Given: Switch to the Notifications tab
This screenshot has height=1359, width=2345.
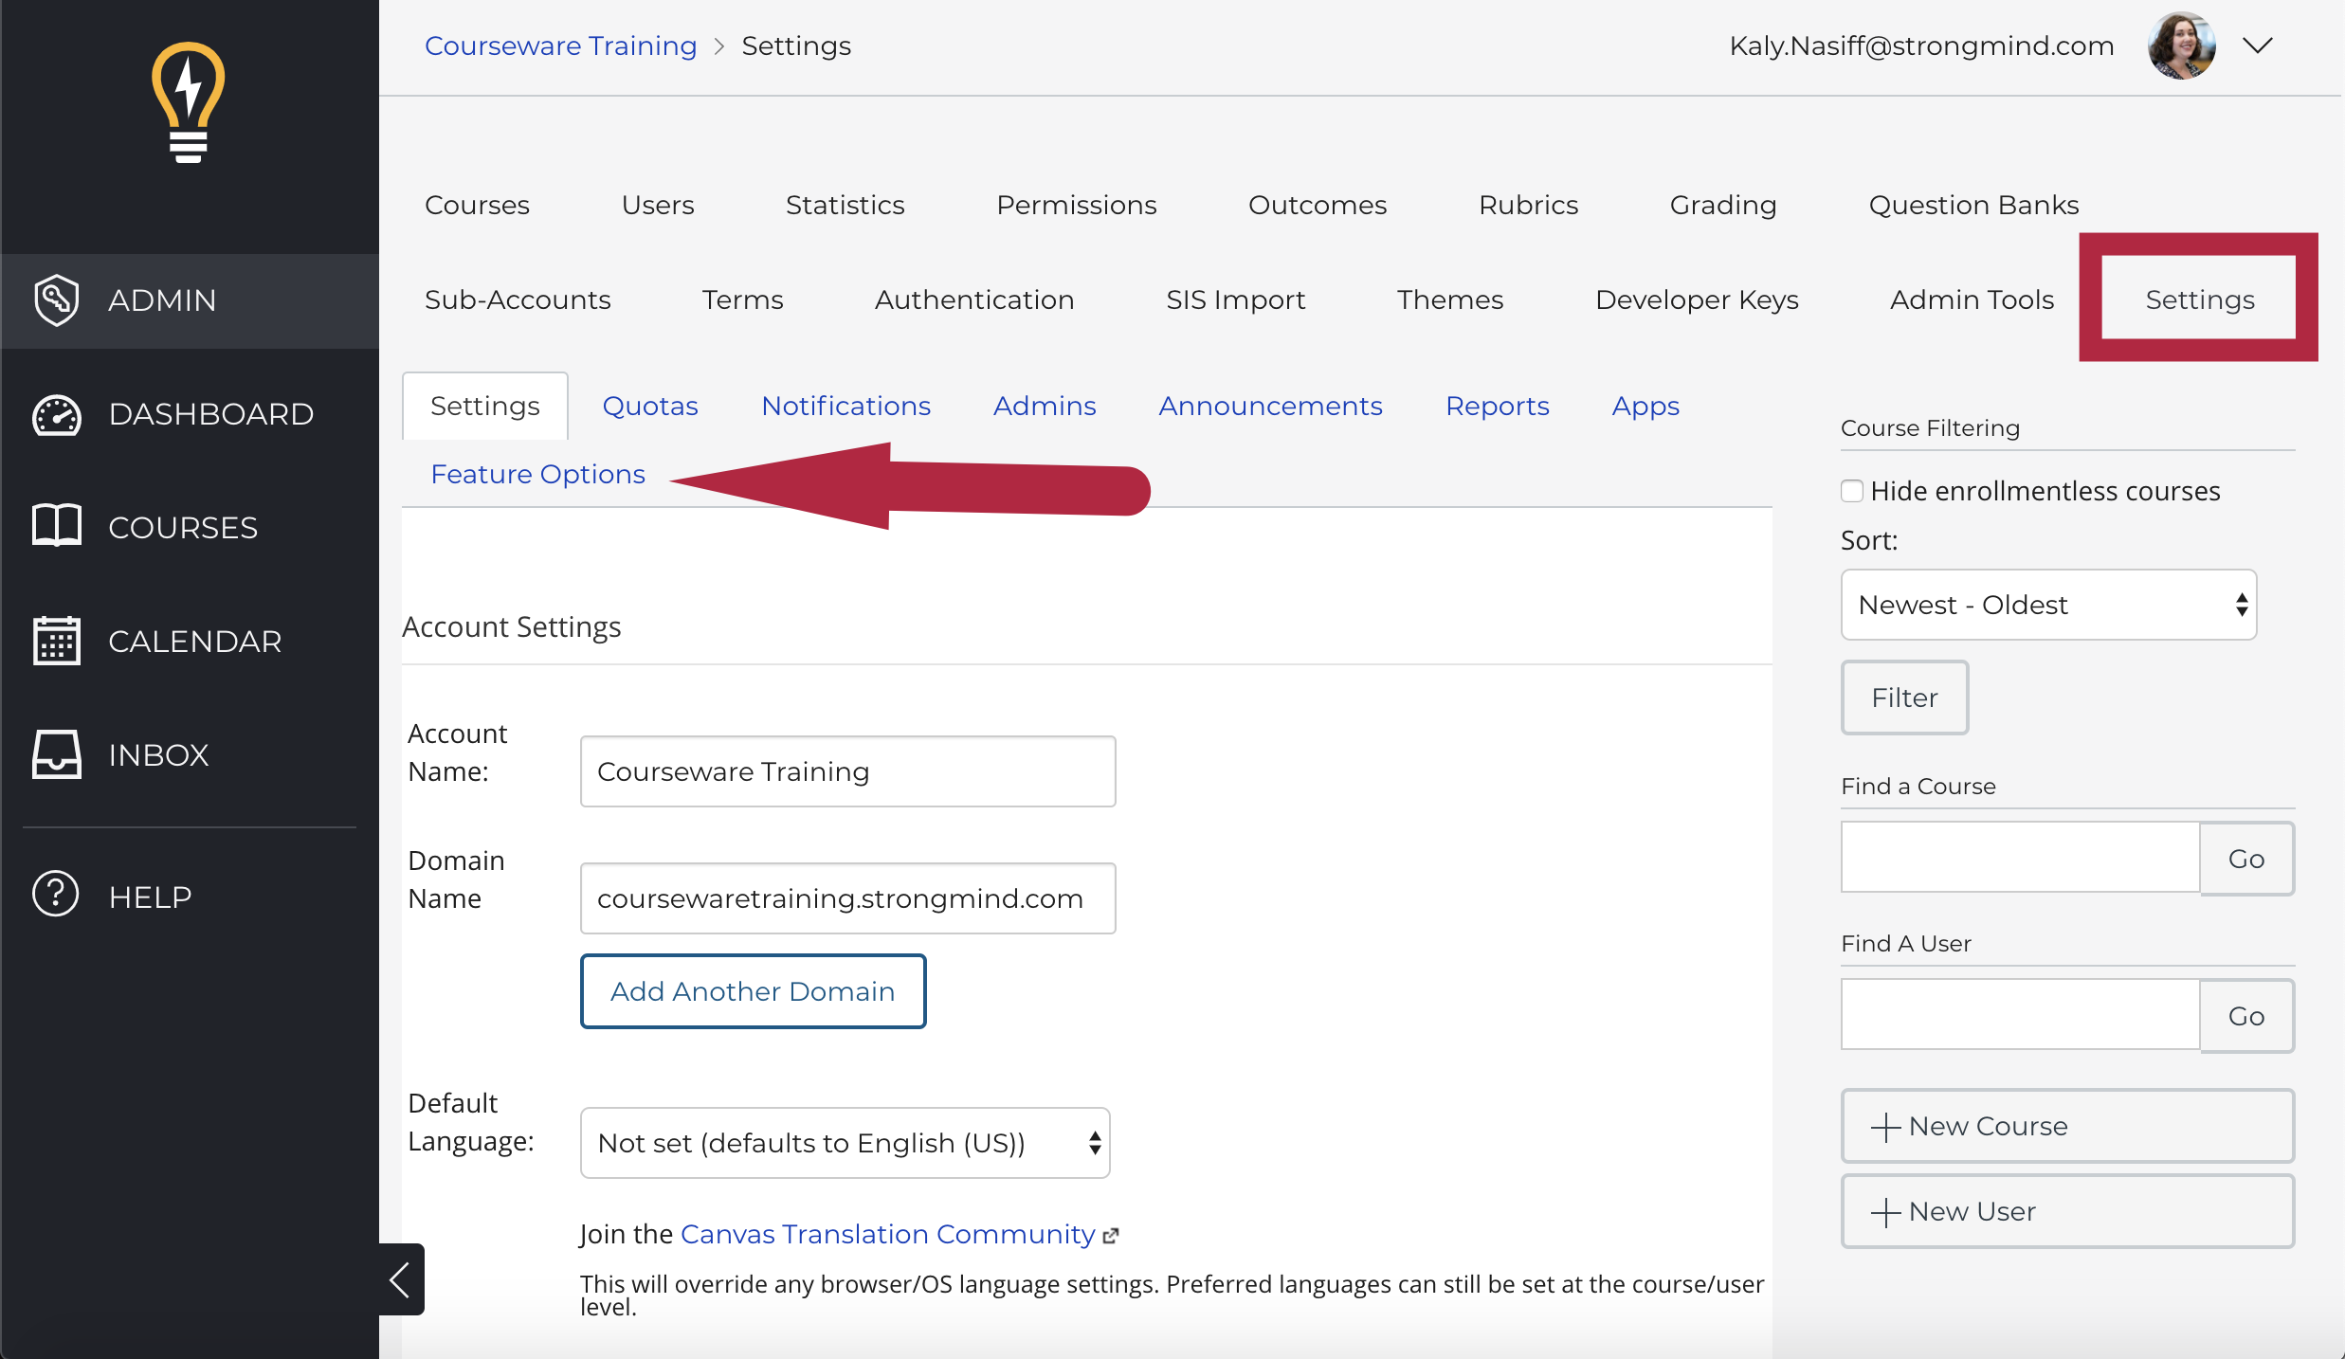Looking at the screenshot, I should (x=845, y=406).
